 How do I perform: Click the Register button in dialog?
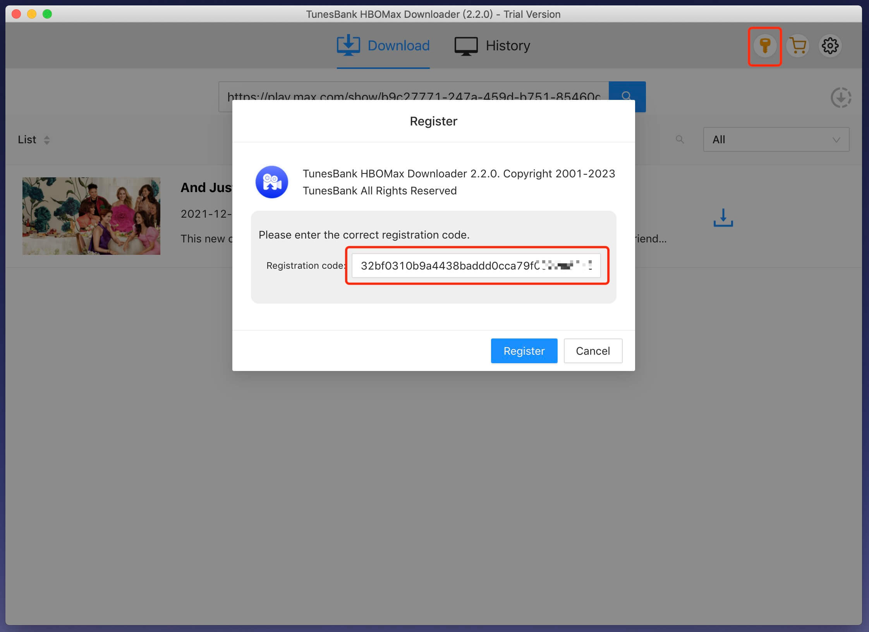coord(524,351)
